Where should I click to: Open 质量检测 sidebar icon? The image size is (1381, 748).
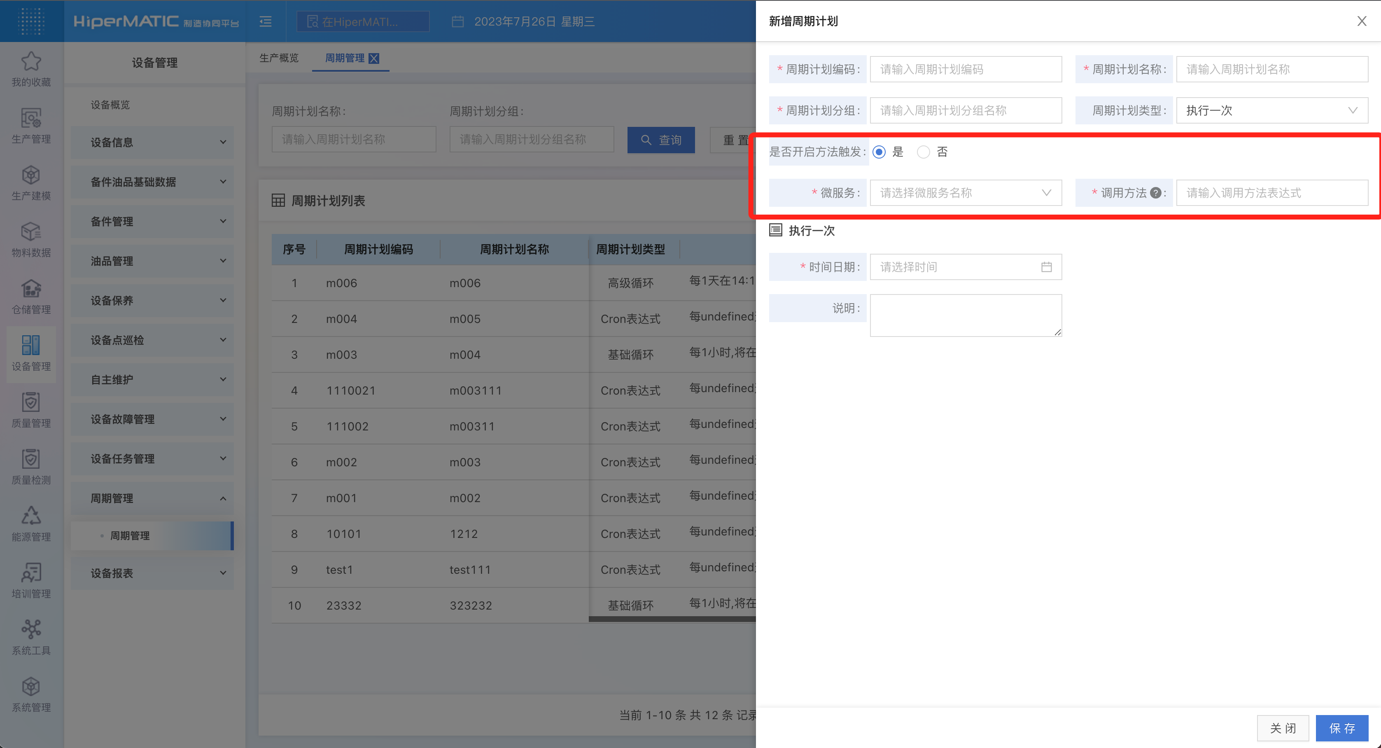[x=31, y=459]
